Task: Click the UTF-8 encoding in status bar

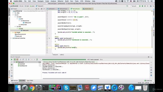Action: click(x=147, y=83)
